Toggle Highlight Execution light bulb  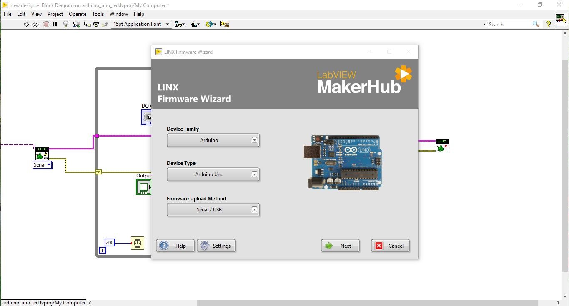[x=65, y=24]
